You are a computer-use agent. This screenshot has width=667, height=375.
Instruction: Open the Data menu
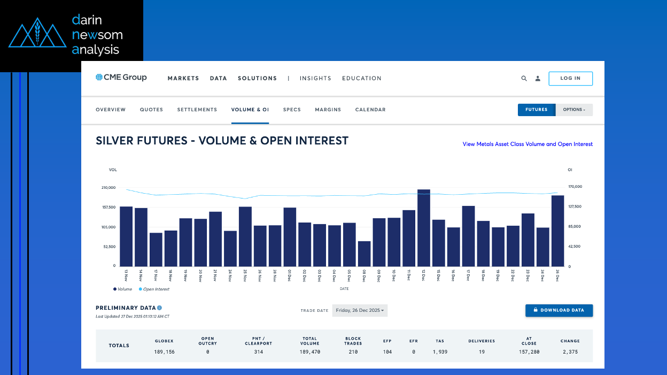tap(218, 78)
